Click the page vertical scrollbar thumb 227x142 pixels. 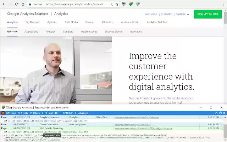(x=225, y=18)
